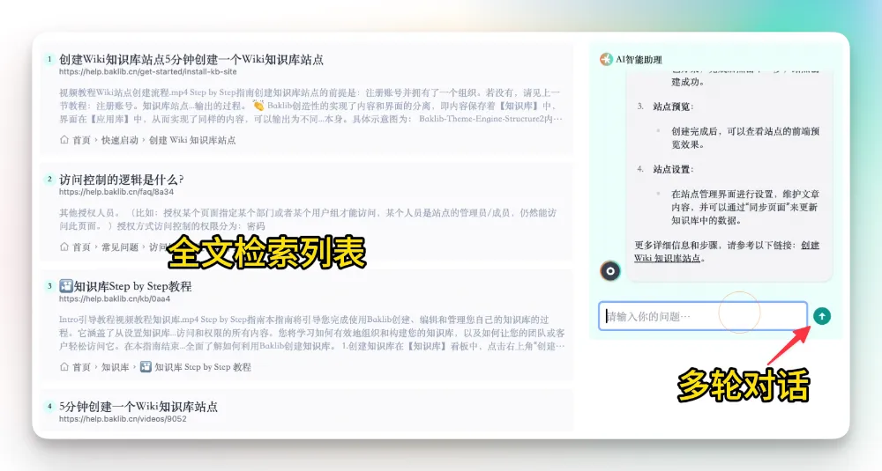
Task: Click the home icon in second result breadcrumb
Action: pos(64,247)
